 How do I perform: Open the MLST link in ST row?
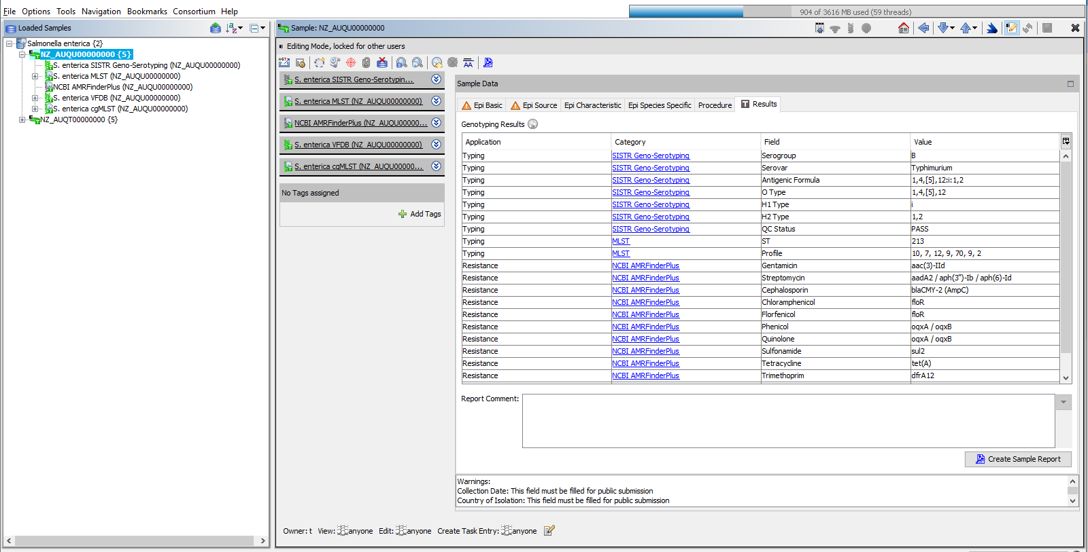[x=620, y=241]
